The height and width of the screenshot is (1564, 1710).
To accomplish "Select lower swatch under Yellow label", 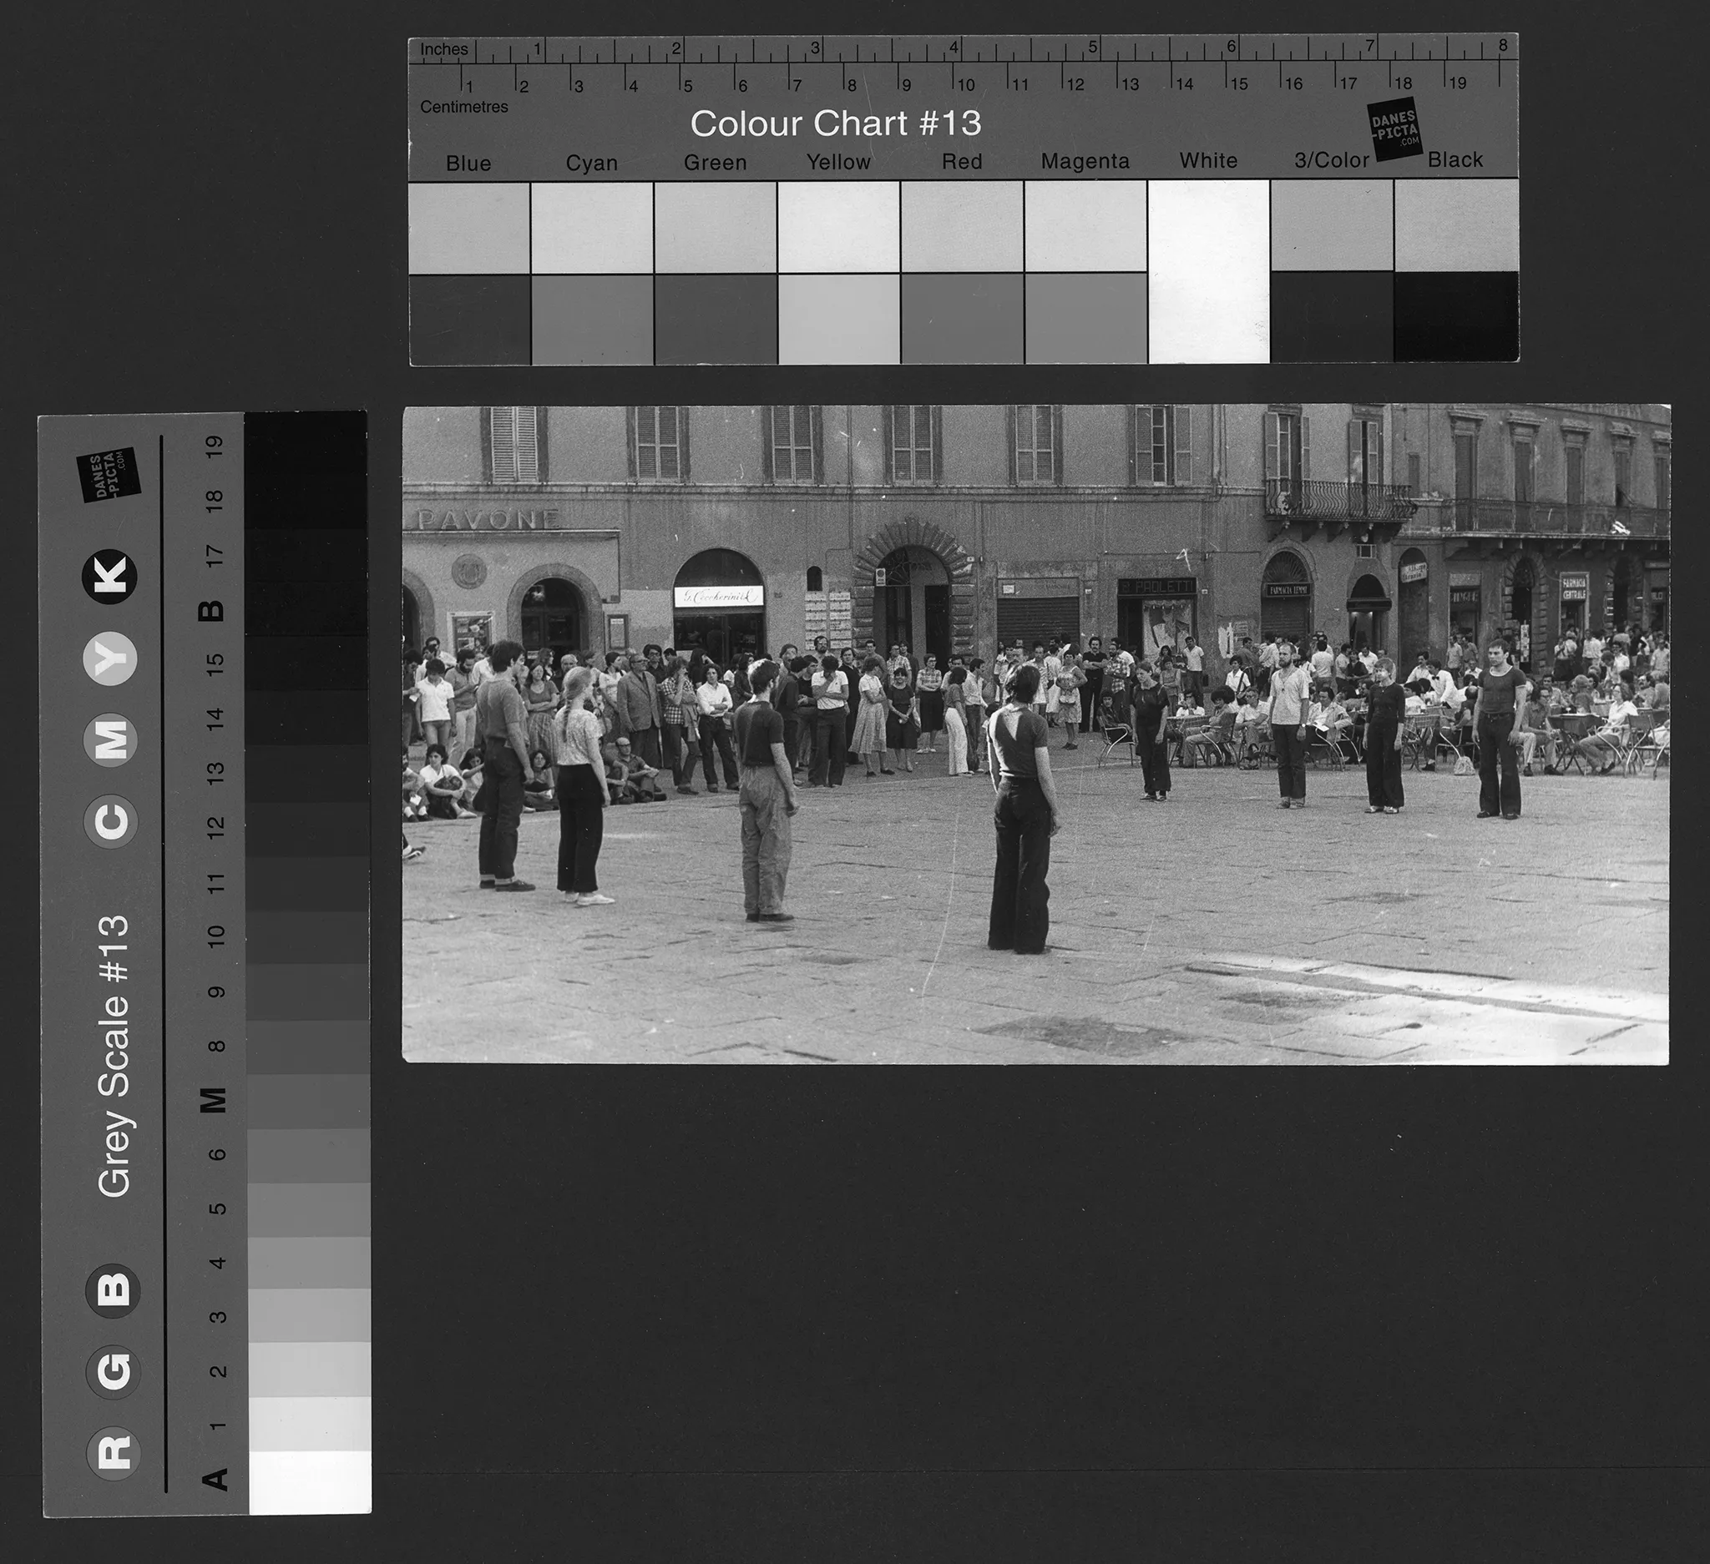I will click(x=839, y=319).
